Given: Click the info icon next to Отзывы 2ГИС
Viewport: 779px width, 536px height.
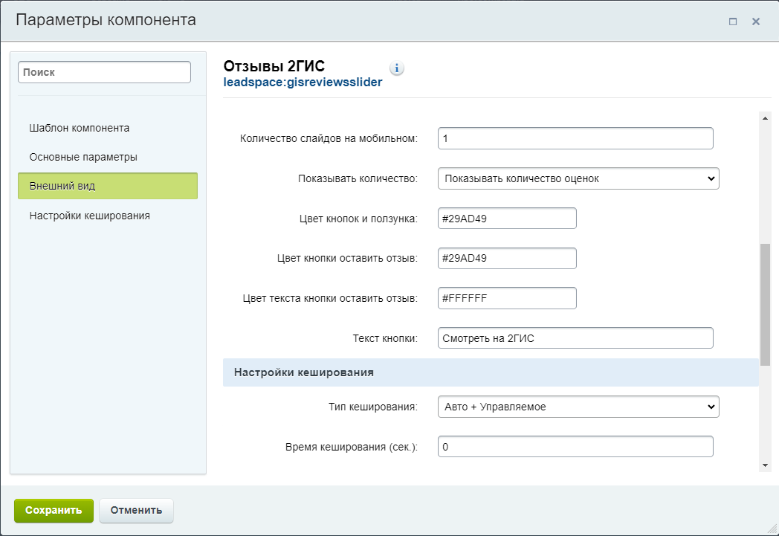Looking at the screenshot, I should point(397,68).
